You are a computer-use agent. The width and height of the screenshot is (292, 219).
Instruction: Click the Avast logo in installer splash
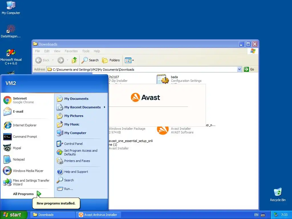(145, 98)
